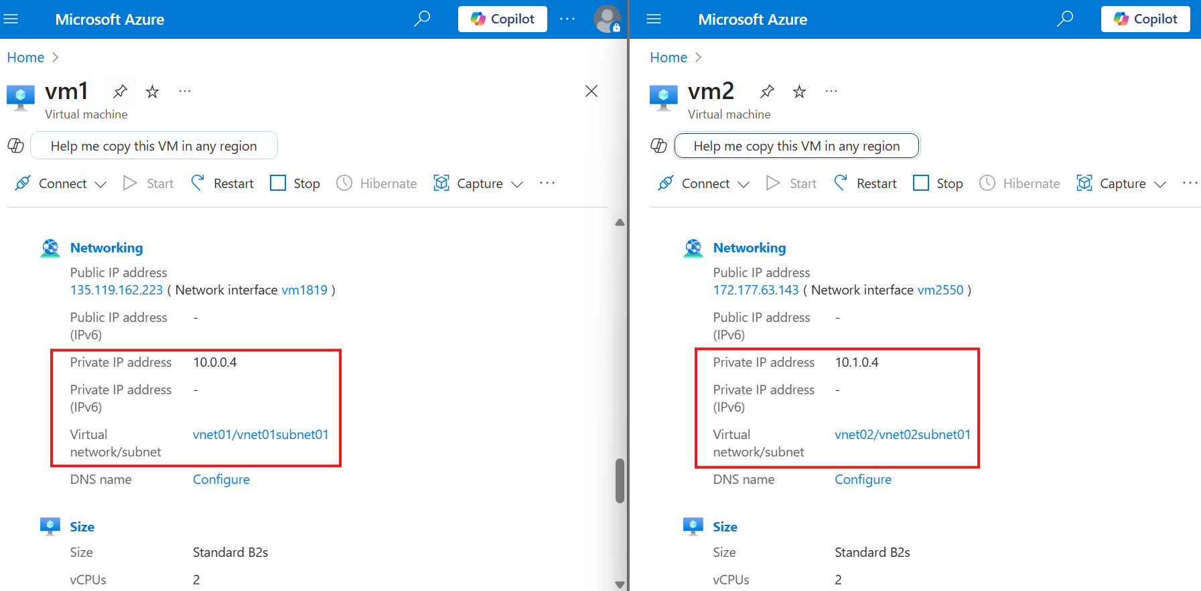Click scrollbar up arrow in vm1 window
This screenshot has height=591, width=1201.
[620, 222]
